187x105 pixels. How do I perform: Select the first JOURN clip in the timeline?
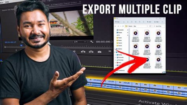pos(94,80)
